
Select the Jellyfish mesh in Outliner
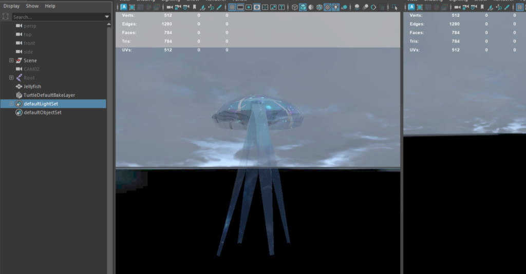pyautogui.click(x=32, y=86)
